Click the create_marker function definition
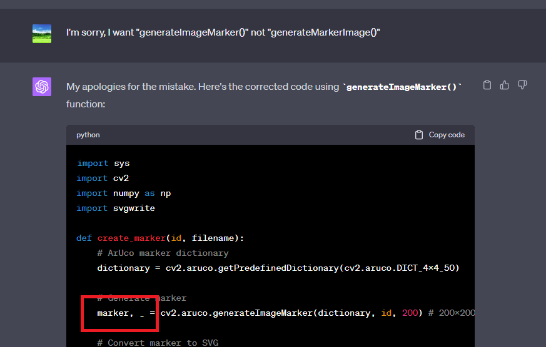The image size is (546, 347). [x=161, y=238]
